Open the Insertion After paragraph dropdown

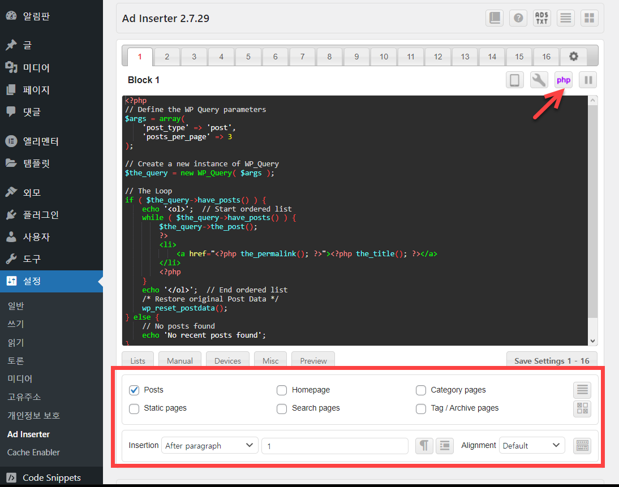209,446
